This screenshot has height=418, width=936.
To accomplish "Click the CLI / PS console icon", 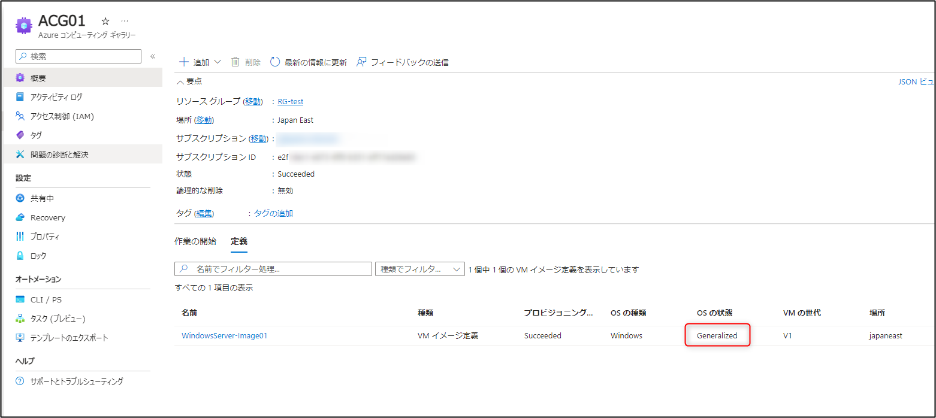I will coord(20,299).
